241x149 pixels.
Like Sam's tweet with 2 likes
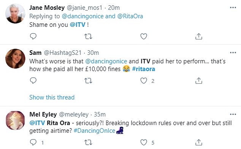(x=144, y=81)
